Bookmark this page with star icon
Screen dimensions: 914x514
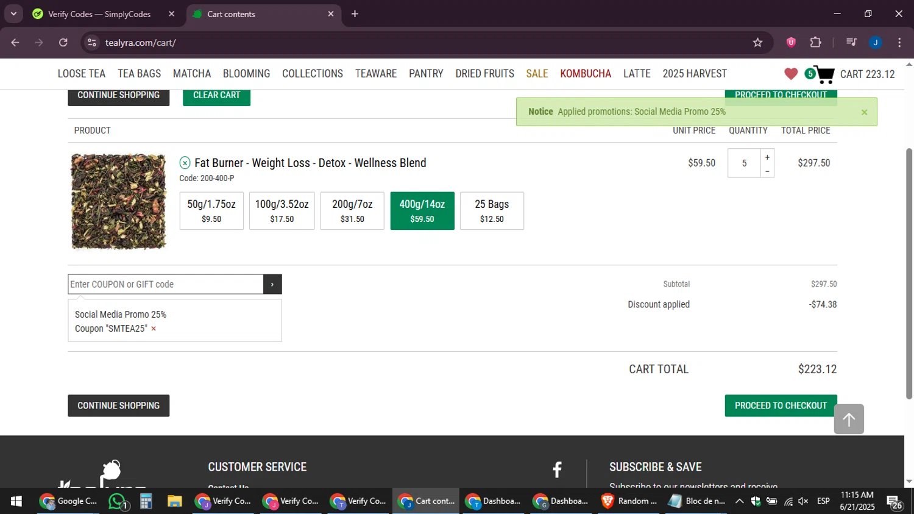757,43
